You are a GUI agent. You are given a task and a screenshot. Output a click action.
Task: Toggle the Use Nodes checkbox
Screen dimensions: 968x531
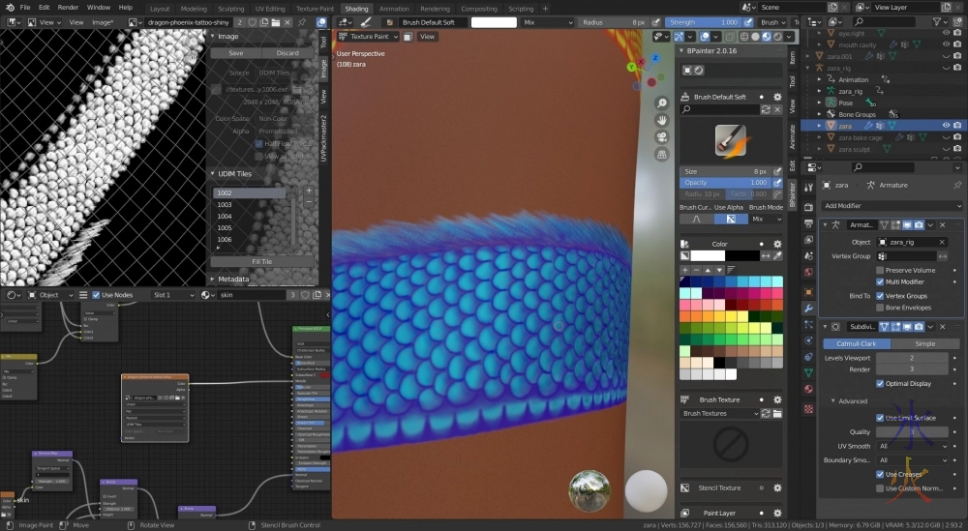(96, 295)
